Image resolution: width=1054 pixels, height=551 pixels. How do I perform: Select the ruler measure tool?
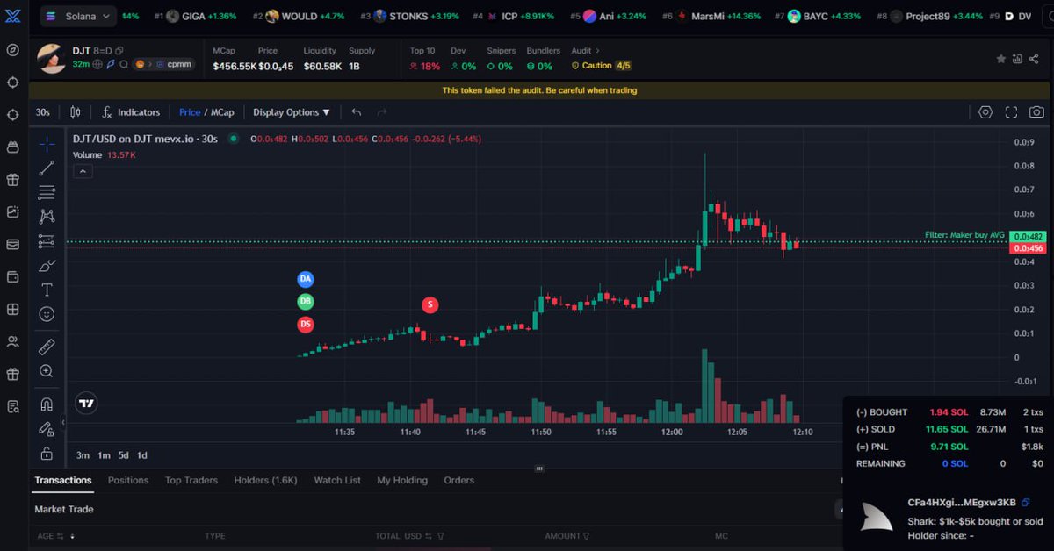click(x=47, y=347)
